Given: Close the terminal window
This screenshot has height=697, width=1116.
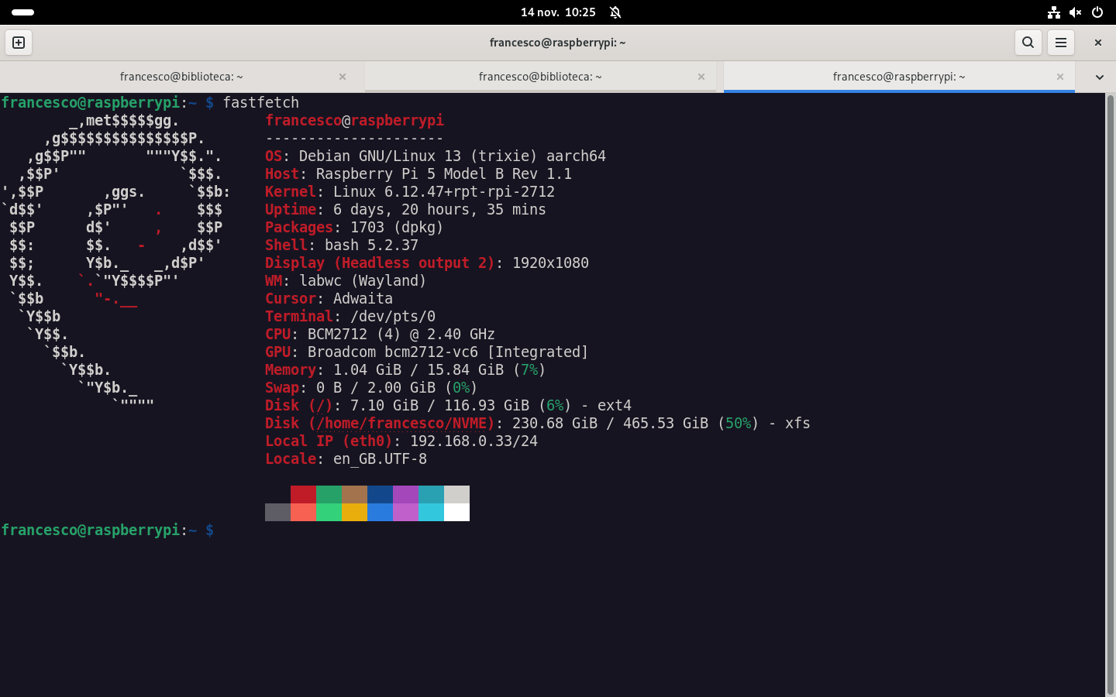Looking at the screenshot, I should (1097, 43).
